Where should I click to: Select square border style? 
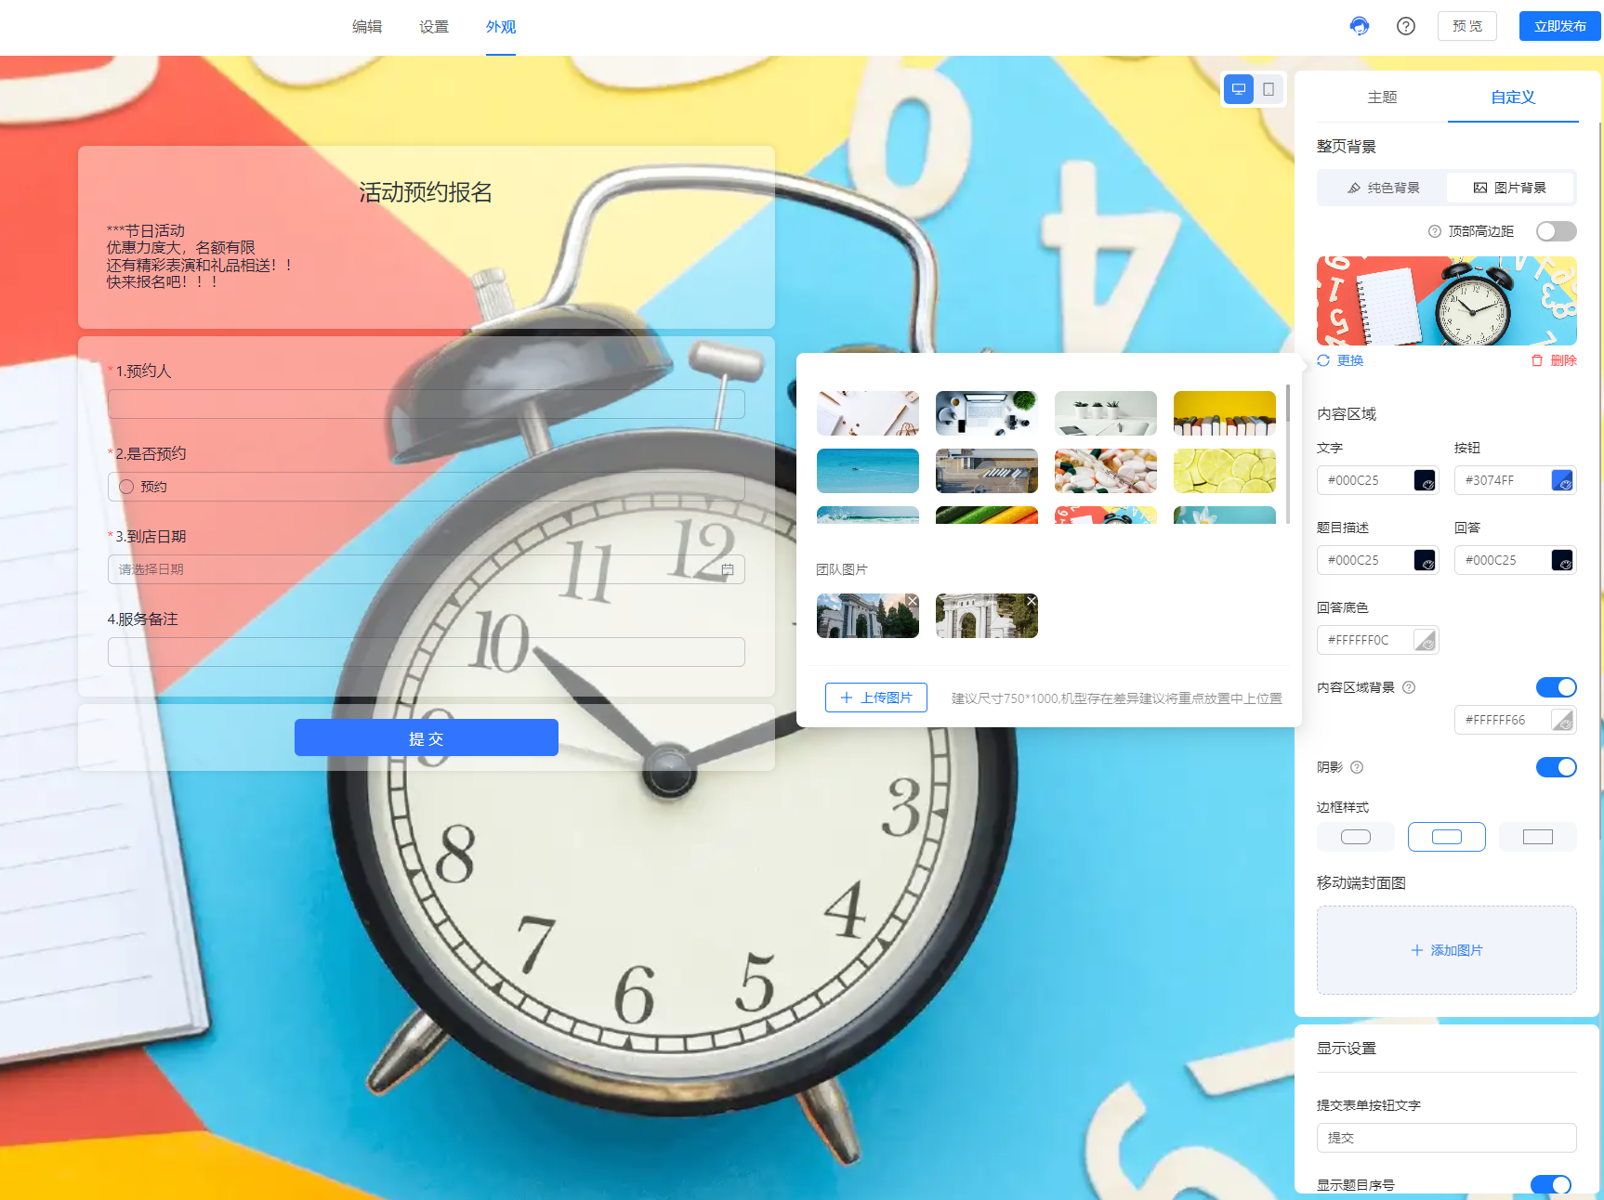click(1538, 837)
